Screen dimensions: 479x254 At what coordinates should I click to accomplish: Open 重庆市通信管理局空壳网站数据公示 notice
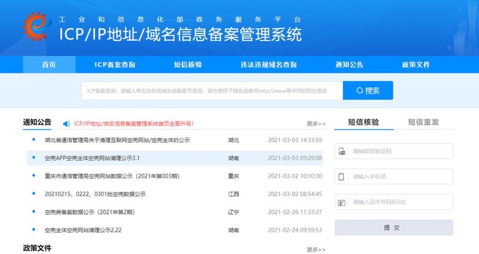112,176
